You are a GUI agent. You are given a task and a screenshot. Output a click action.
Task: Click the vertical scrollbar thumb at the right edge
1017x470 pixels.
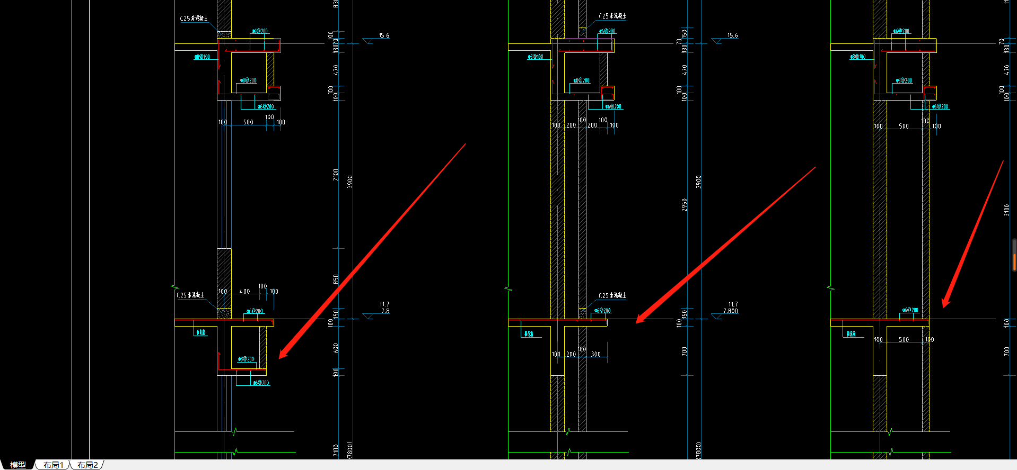click(x=1014, y=256)
